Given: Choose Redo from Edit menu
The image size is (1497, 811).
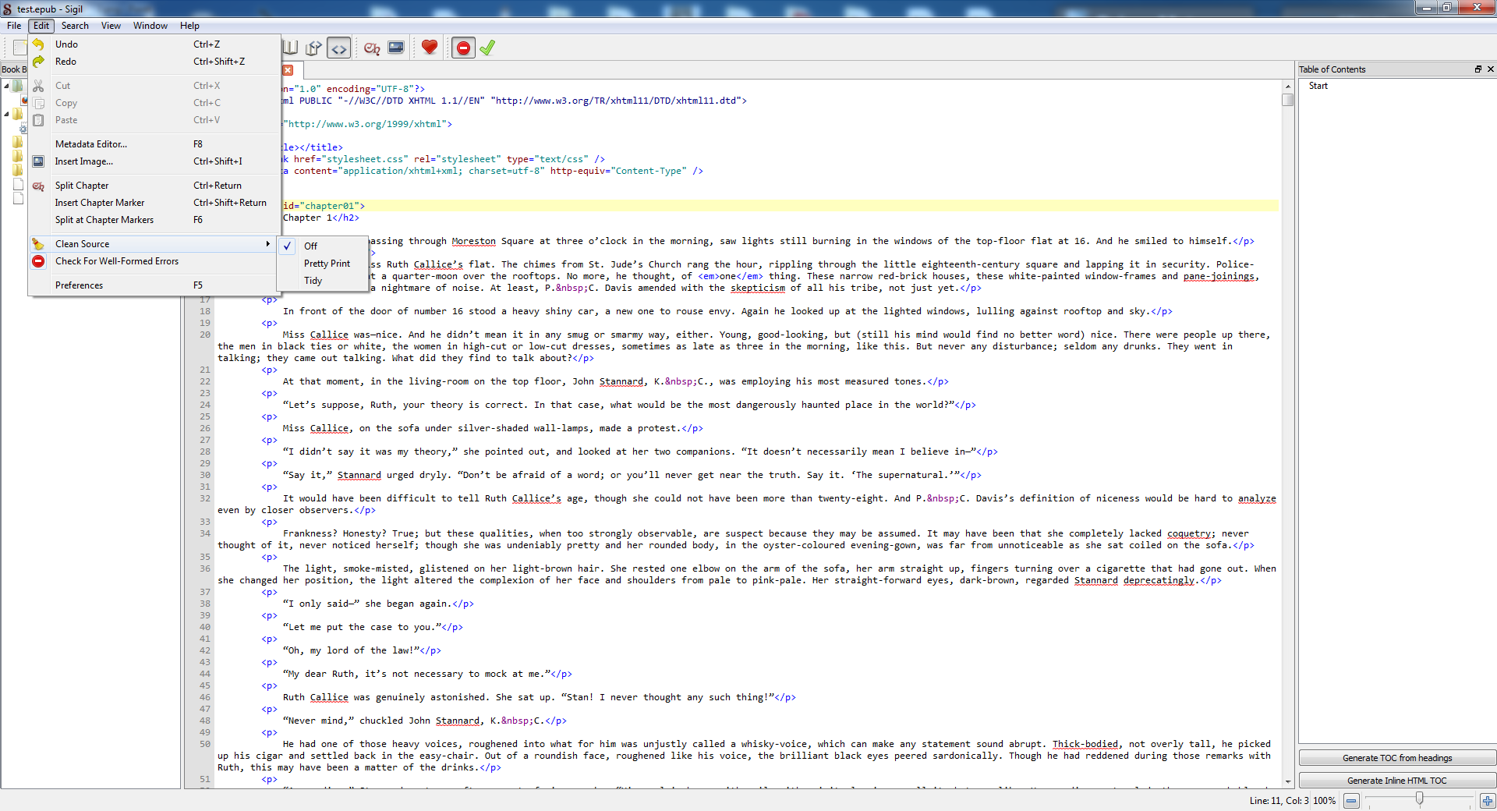Looking at the screenshot, I should click(154, 62).
